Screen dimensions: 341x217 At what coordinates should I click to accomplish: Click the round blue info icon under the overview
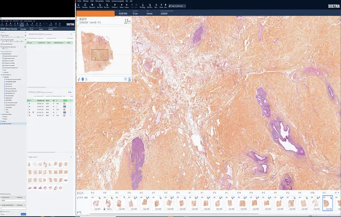[83, 79]
